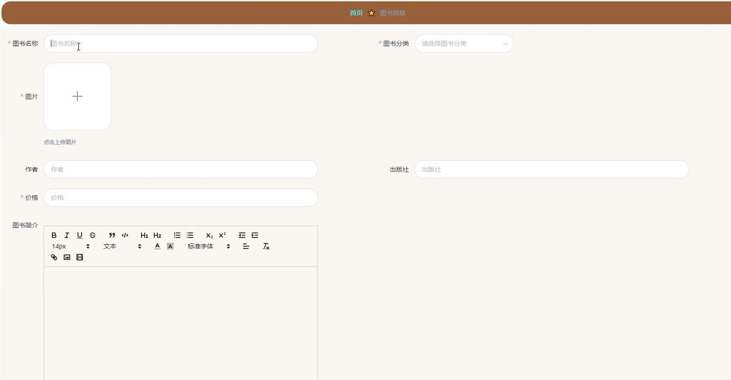Insert an ordered numbered list
731x380 pixels.
(177, 235)
